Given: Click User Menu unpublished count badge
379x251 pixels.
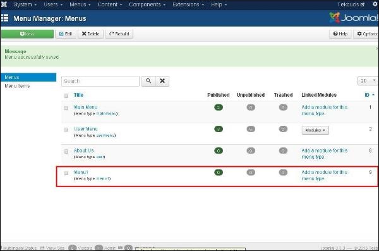Looking at the screenshot, I should click(x=251, y=129).
